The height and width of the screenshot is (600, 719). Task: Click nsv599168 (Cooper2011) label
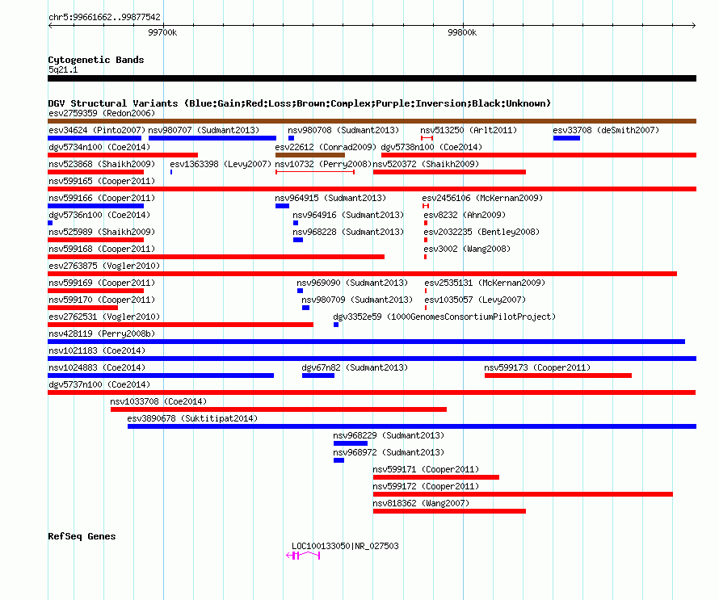click(102, 249)
